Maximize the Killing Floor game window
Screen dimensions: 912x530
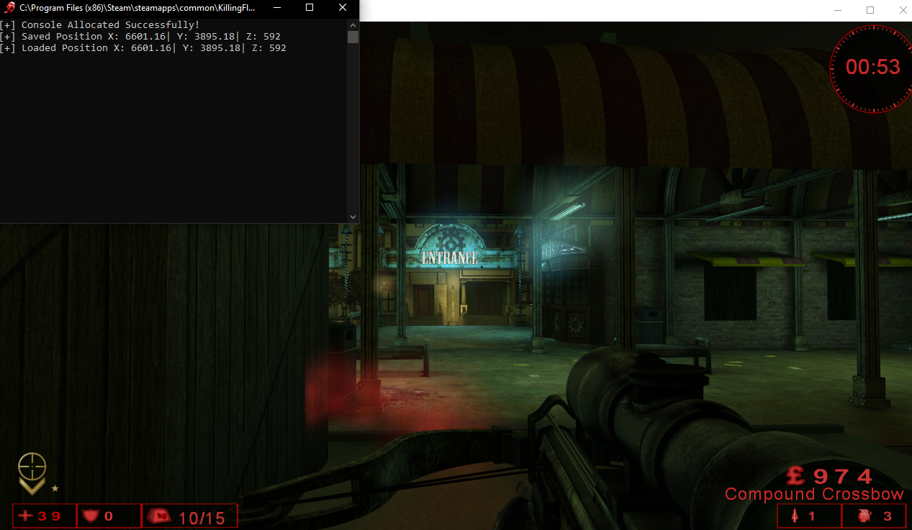click(870, 10)
